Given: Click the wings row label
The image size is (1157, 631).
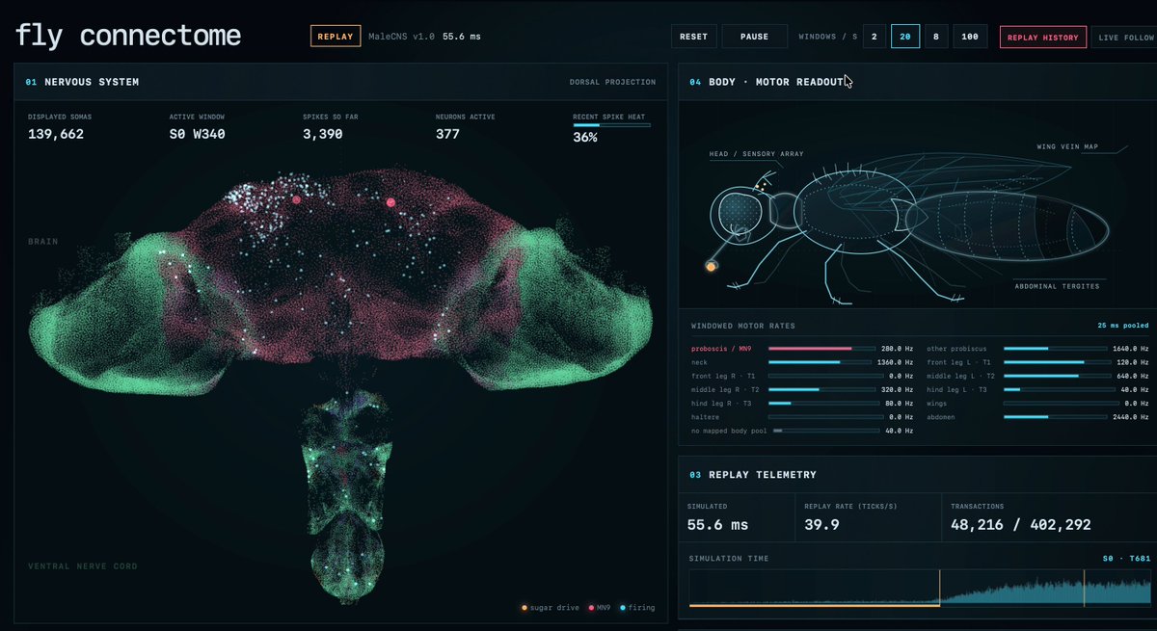Looking at the screenshot, I should click(938, 403).
